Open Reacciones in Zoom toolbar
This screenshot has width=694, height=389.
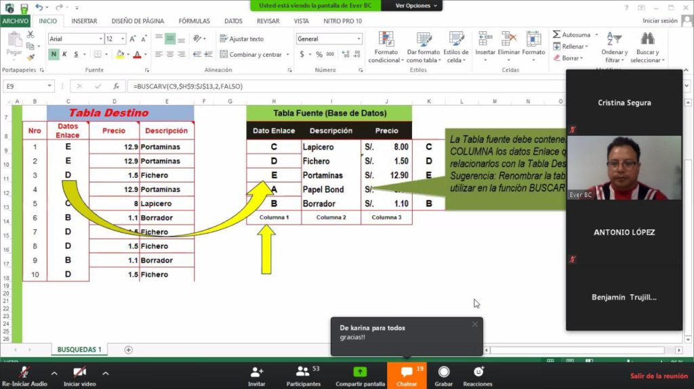click(x=478, y=376)
